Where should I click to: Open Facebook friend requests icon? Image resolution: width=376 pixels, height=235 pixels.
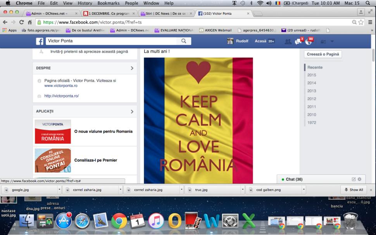(288, 41)
